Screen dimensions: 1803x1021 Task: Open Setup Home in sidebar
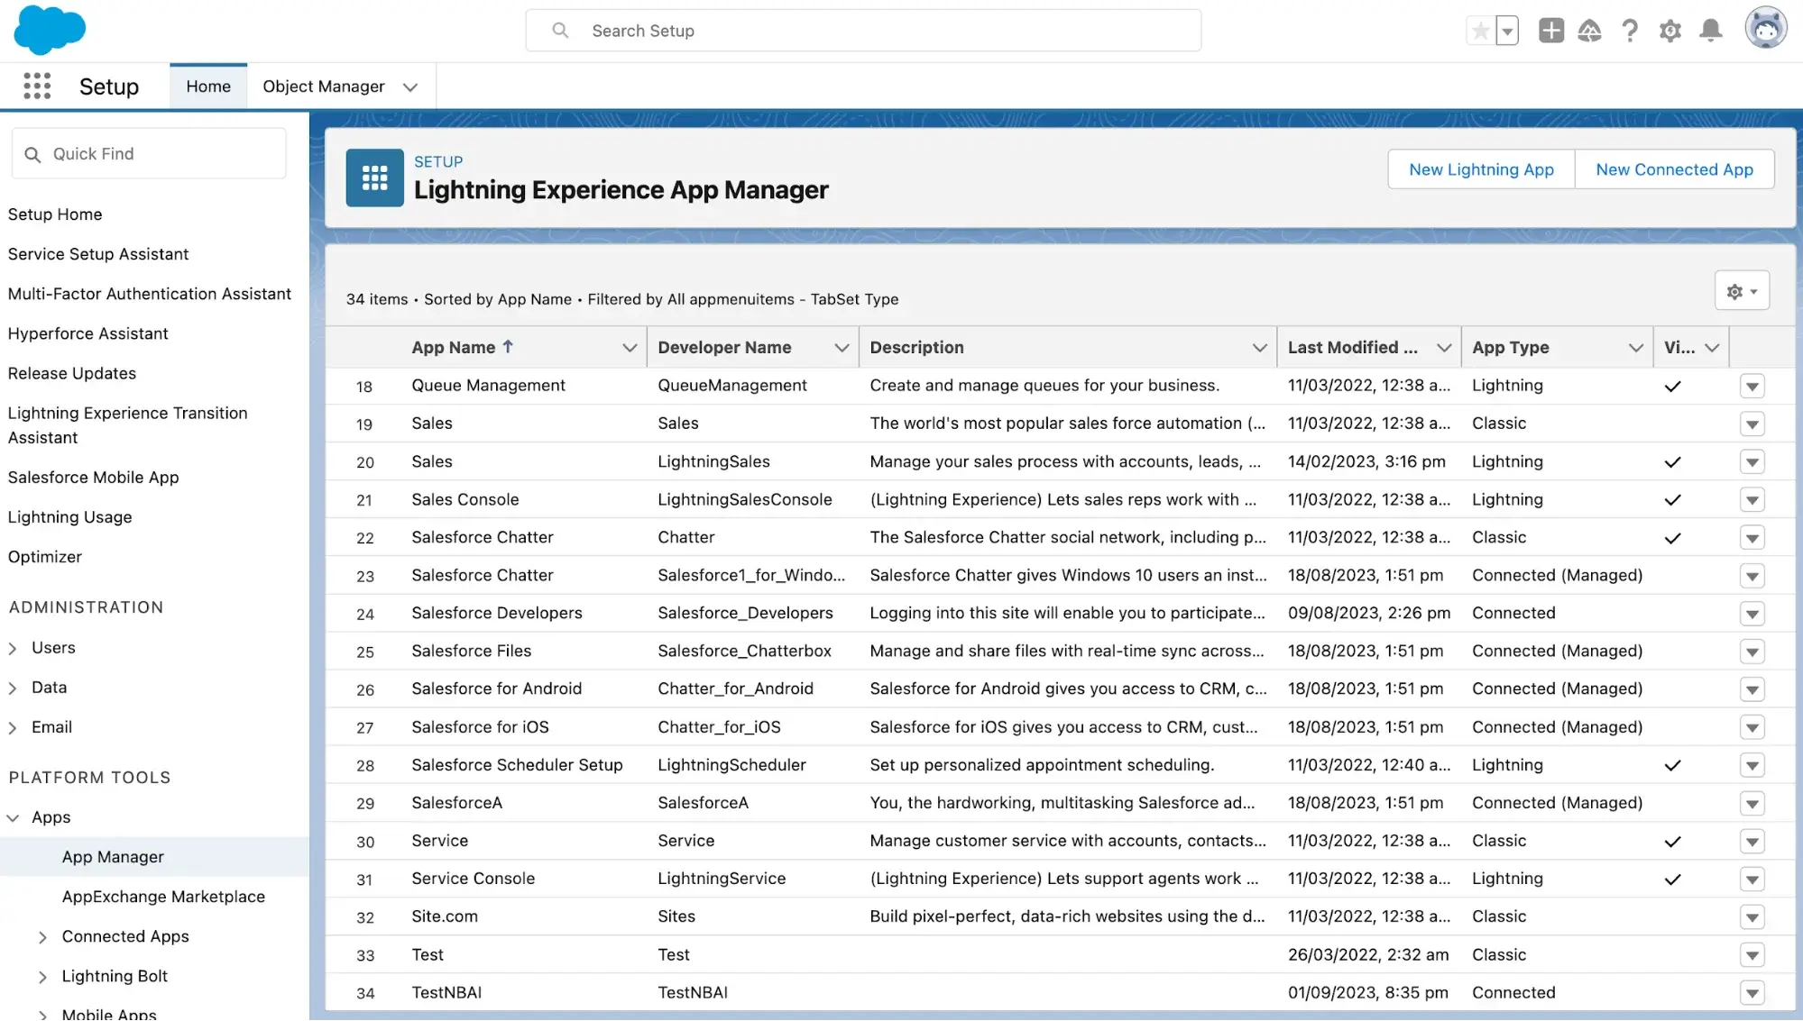[55, 214]
